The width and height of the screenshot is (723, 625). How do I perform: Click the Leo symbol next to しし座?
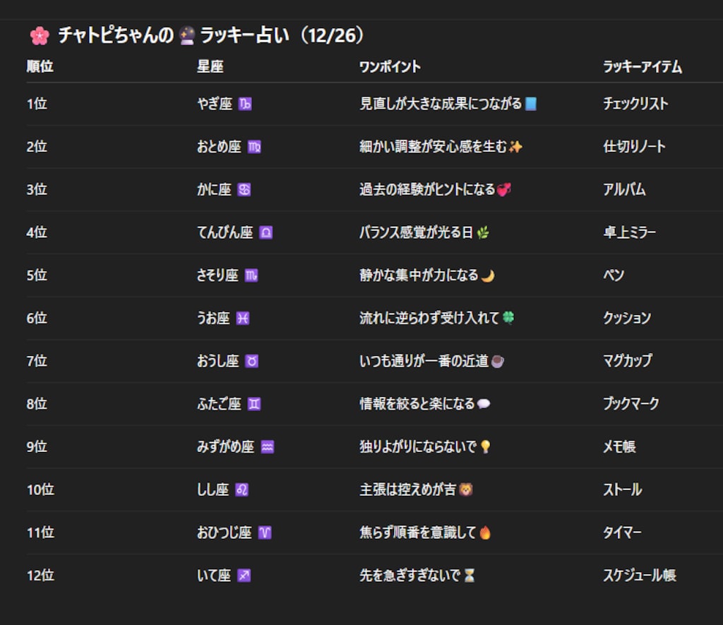pyautogui.click(x=241, y=489)
